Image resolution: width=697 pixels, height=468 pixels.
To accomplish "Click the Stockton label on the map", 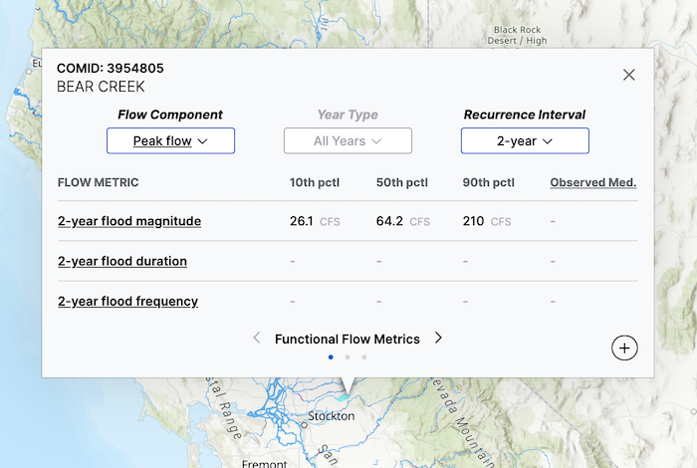I will (x=332, y=416).
